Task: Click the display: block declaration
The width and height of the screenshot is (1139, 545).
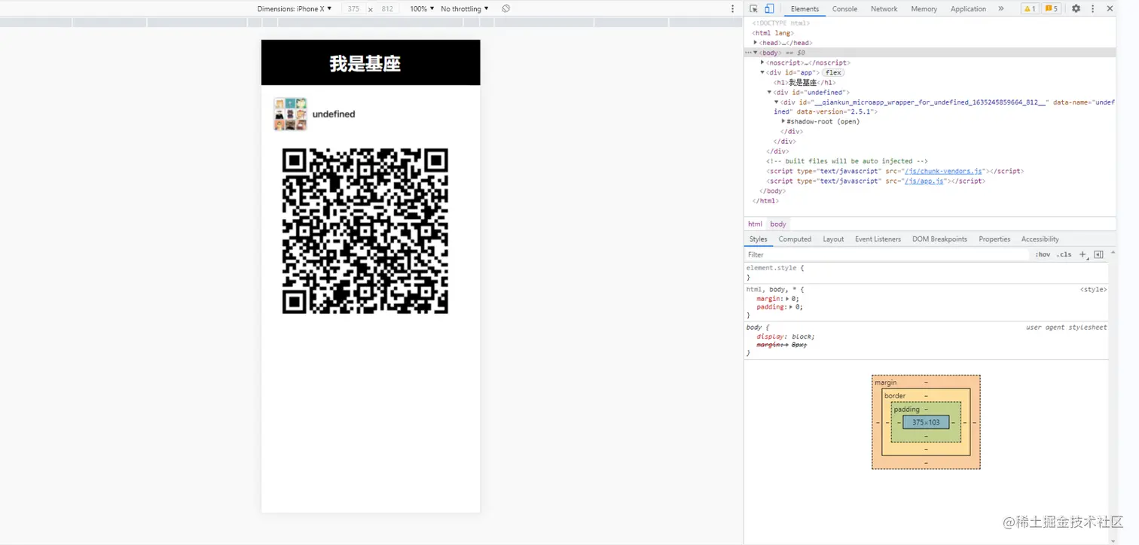Action: click(x=786, y=336)
